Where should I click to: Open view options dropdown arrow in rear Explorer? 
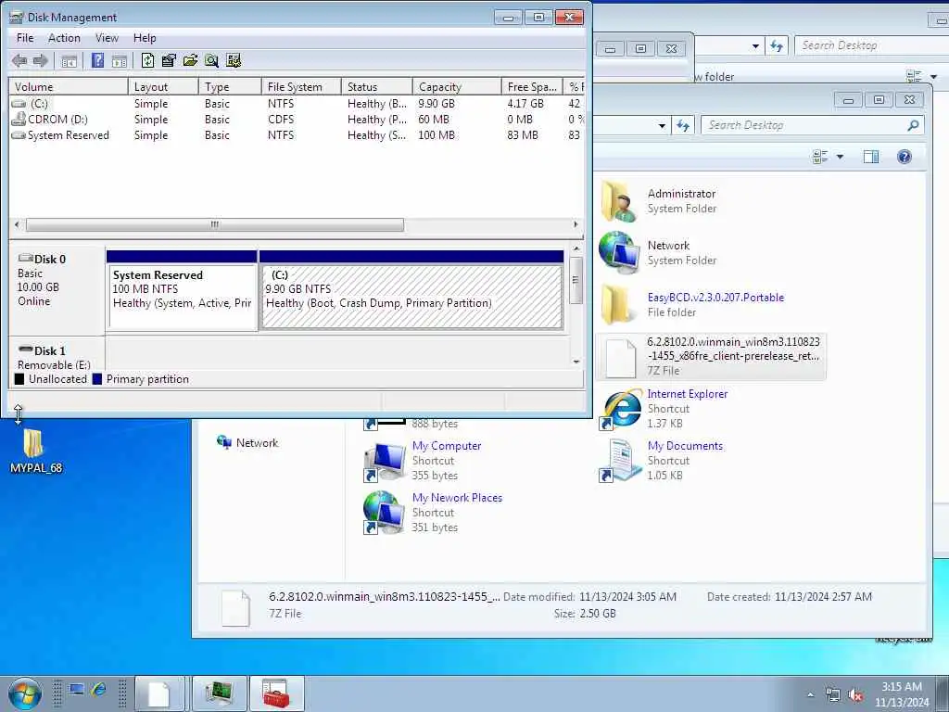pos(934,77)
